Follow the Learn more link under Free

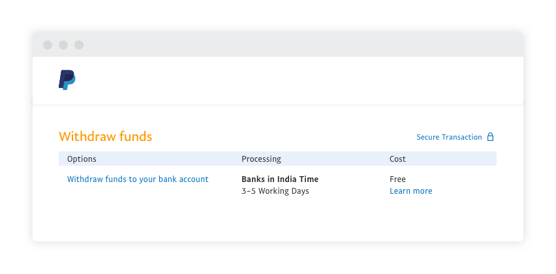[x=410, y=191]
